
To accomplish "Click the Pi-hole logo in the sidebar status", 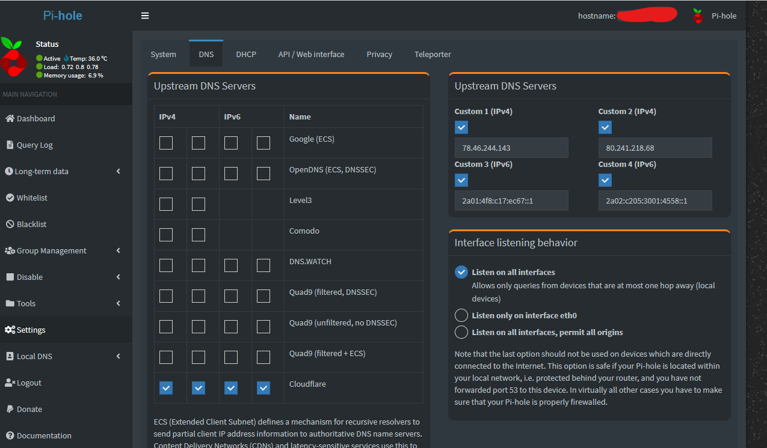I will [13, 56].
